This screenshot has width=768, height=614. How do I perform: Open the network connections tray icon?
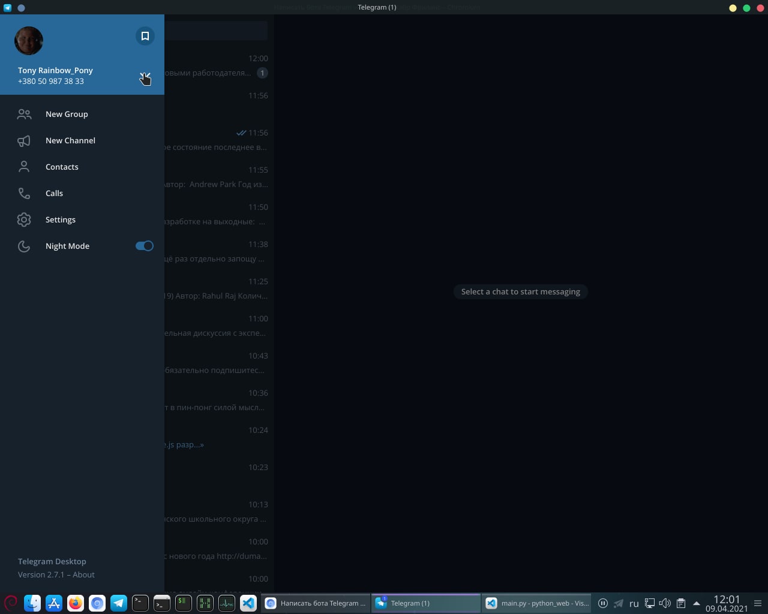point(649,603)
